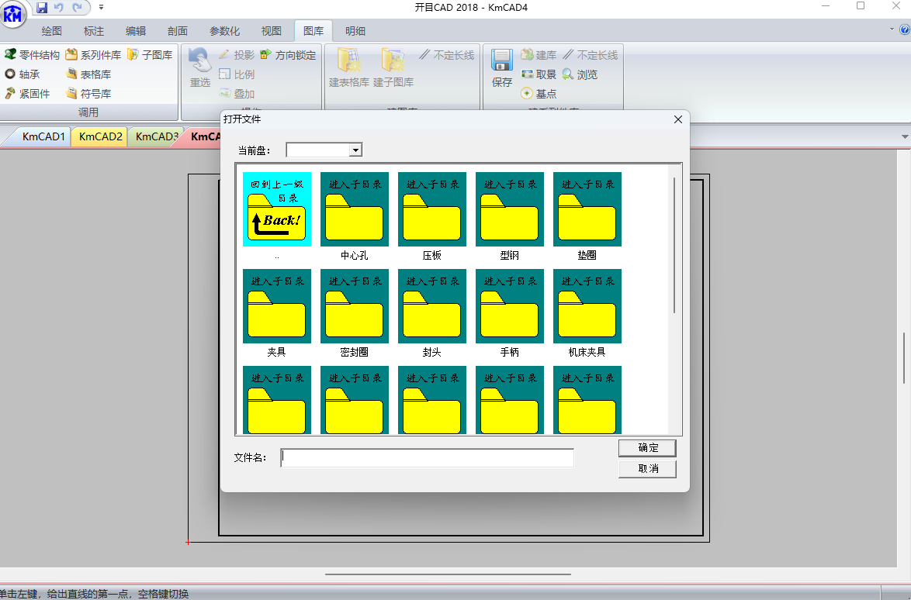The width and height of the screenshot is (911, 600).
Task: Expand the document tab list arrow
Action: click(905, 136)
